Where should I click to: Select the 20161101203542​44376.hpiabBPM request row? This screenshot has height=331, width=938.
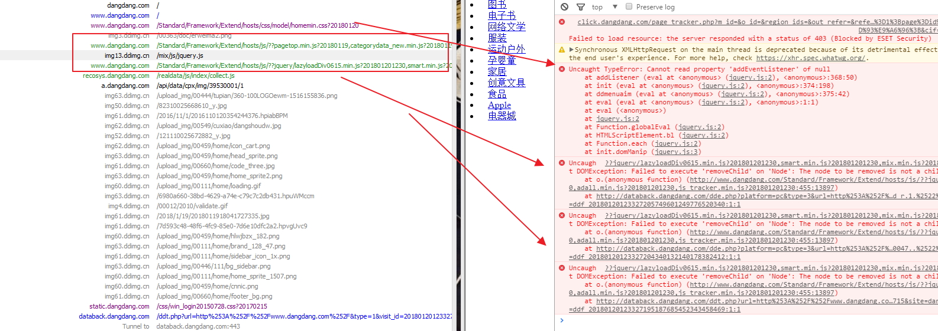226,116
